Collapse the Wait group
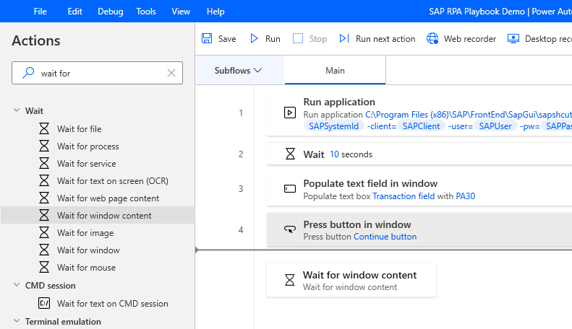 tap(17, 110)
